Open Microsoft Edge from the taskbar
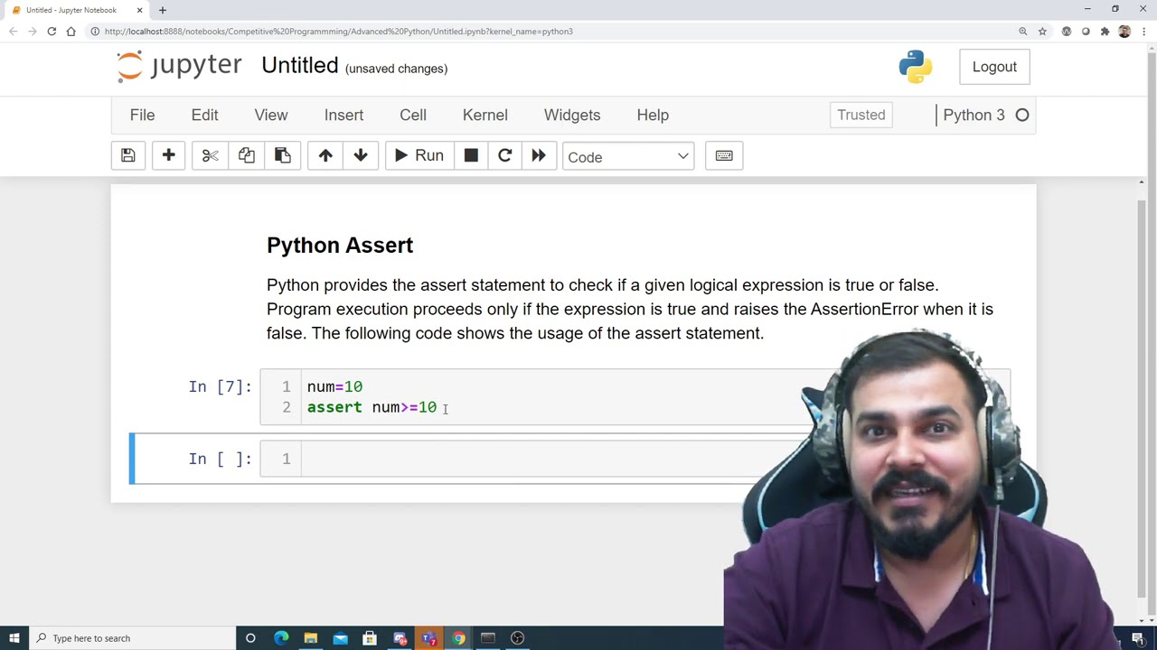The height and width of the screenshot is (650, 1157). [281, 638]
